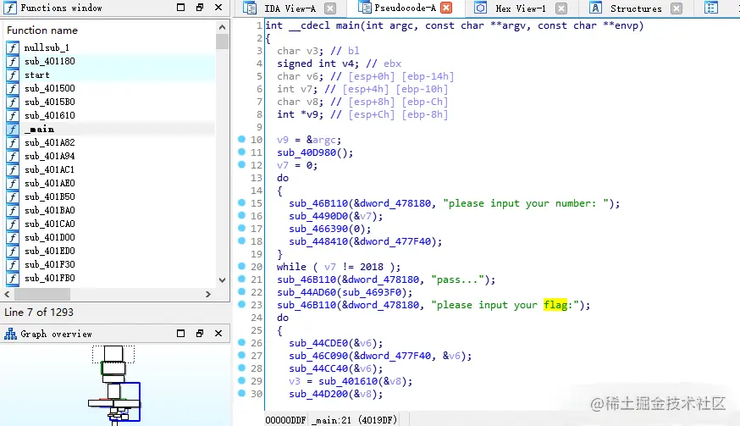Click the Pseudocode-A tab icon
The height and width of the screenshot is (426, 740).
click(x=364, y=8)
